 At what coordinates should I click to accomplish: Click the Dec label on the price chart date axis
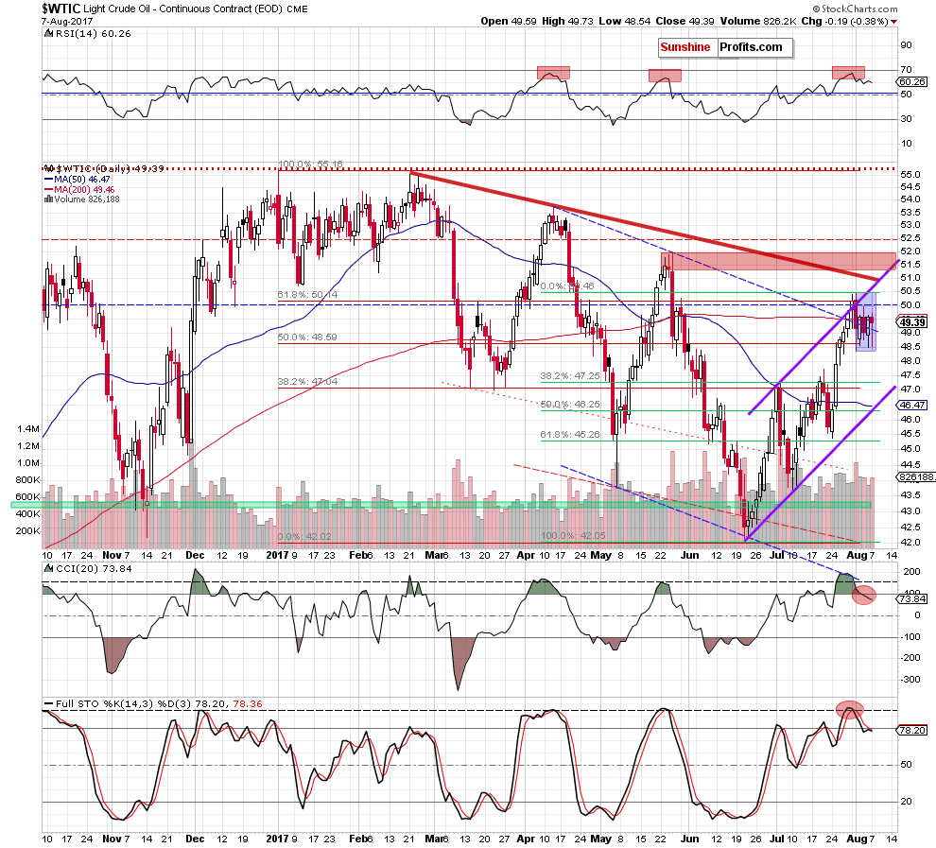click(x=195, y=555)
